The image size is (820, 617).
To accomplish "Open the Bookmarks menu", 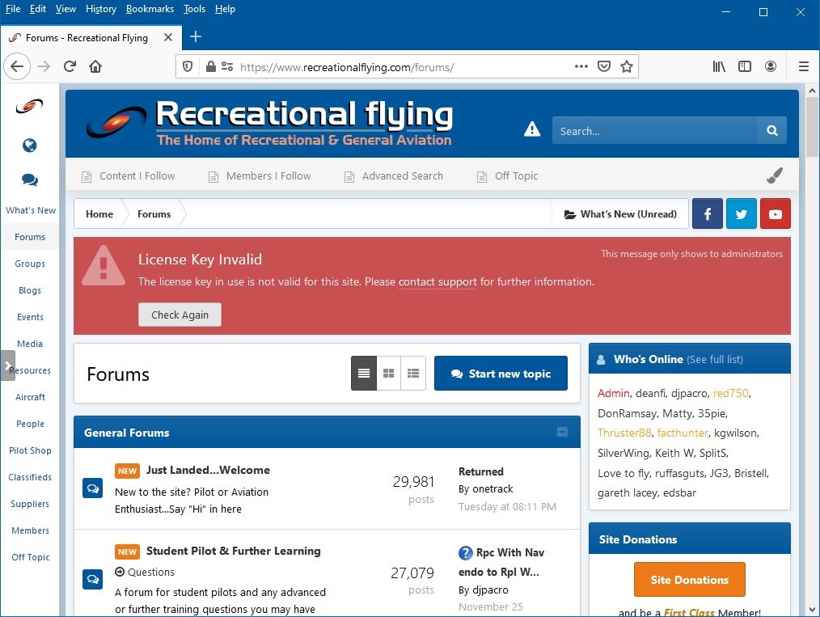I will 150,9.
